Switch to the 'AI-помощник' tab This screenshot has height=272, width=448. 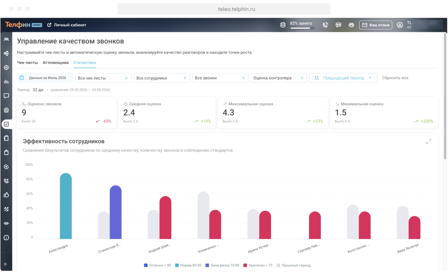pyautogui.click(x=56, y=63)
